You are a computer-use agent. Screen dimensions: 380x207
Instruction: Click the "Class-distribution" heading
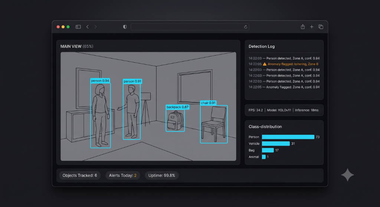tap(265, 126)
